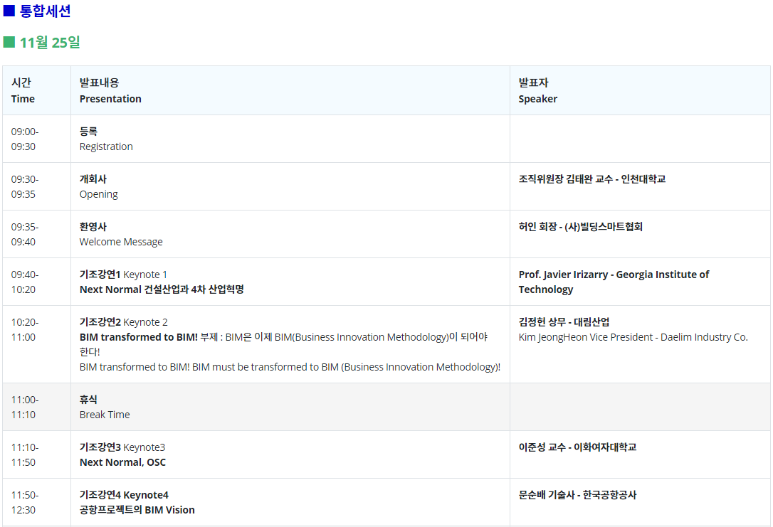Screen dimensions: 773x527
Task: Click speaker 김정헌 상무 - 대림산업
Action: 564,322
